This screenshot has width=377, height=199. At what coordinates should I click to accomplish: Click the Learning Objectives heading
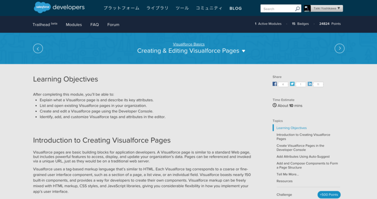pyautogui.click(x=66, y=79)
